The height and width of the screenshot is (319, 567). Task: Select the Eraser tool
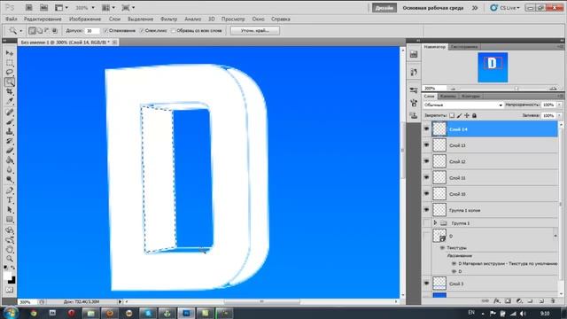click(x=10, y=151)
